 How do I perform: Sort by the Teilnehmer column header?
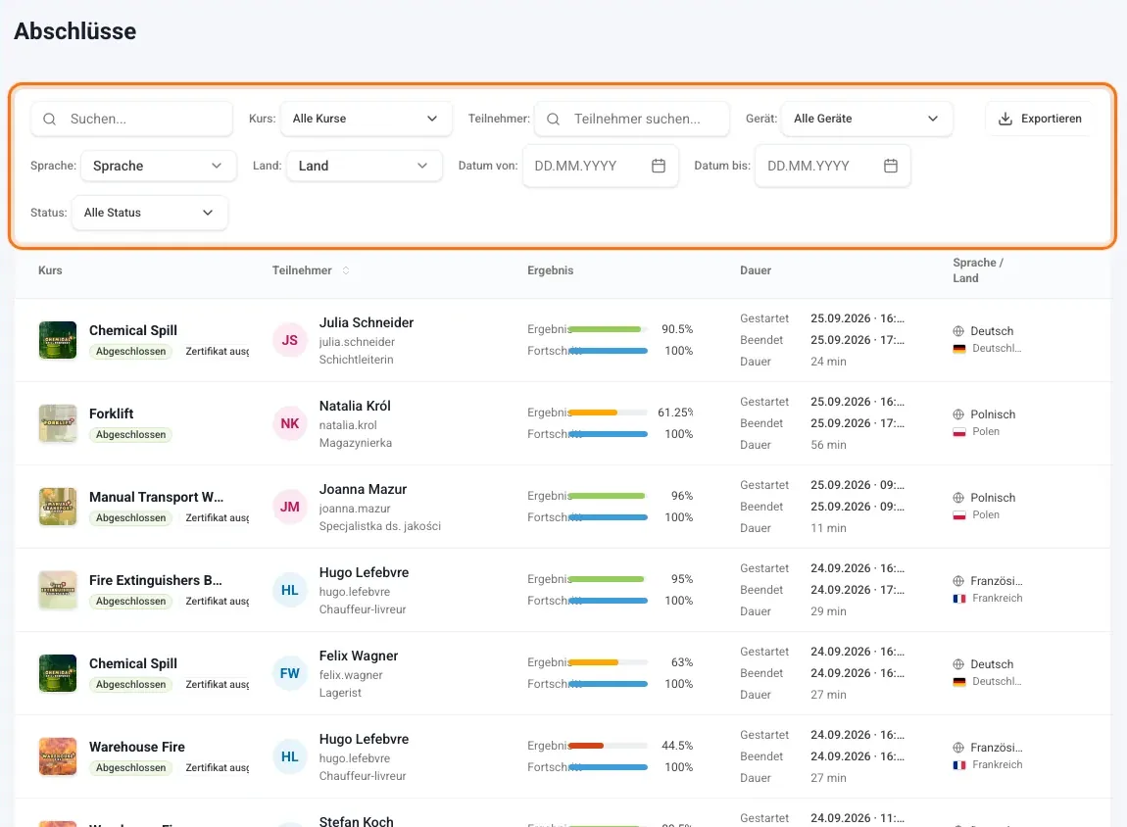pyautogui.click(x=302, y=270)
